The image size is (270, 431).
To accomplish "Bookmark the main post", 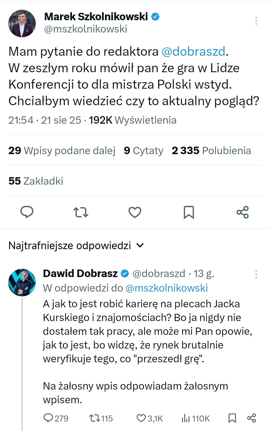I will pyautogui.click(x=189, y=212).
